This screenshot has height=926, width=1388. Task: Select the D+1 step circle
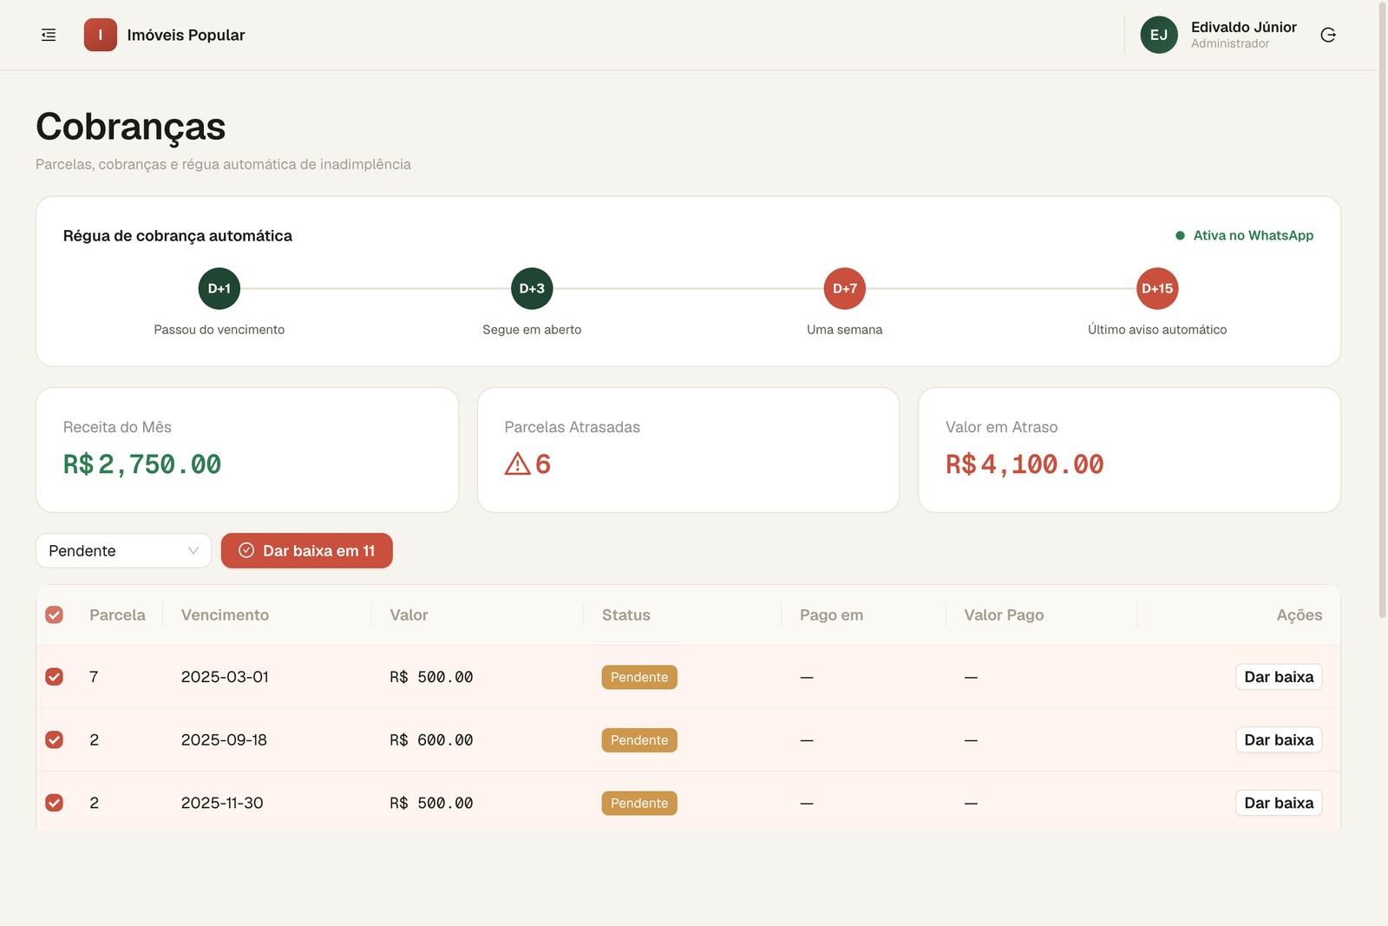[x=219, y=288]
